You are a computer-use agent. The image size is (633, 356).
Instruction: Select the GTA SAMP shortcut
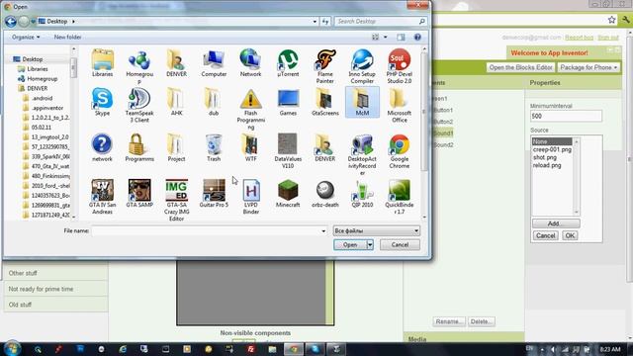[x=139, y=194]
